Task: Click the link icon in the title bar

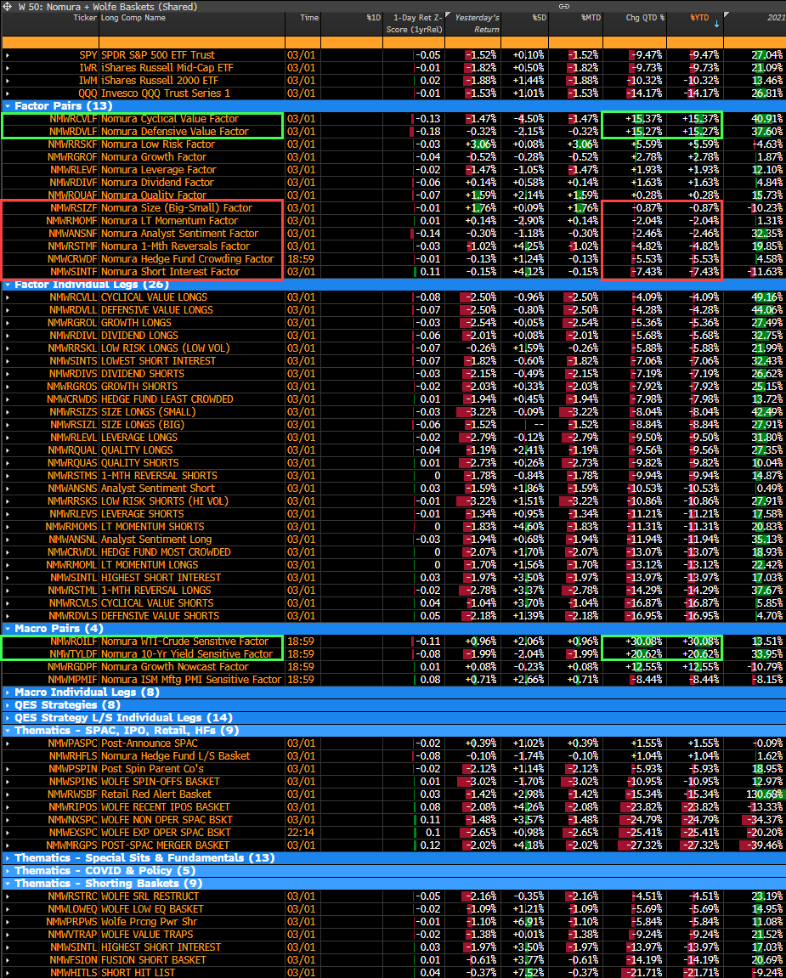Action: pyautogui.click(x=563, y=6)
